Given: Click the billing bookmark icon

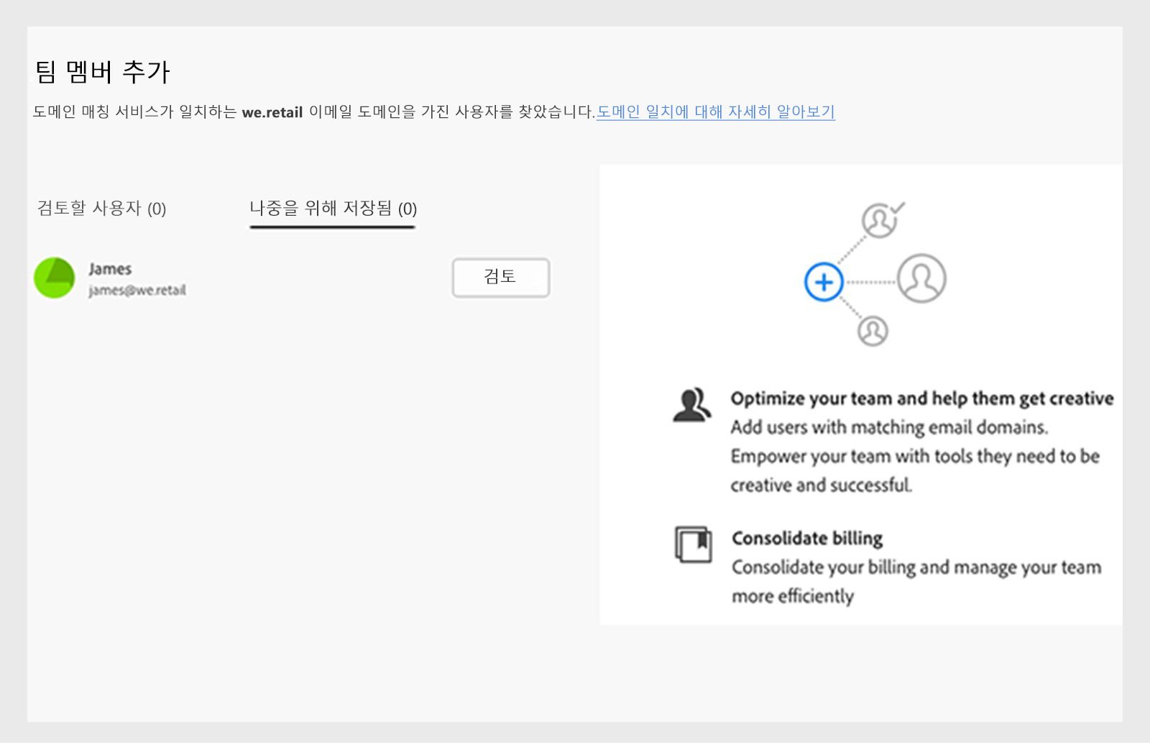Looking at the screenshot, I should coord(694,544).
